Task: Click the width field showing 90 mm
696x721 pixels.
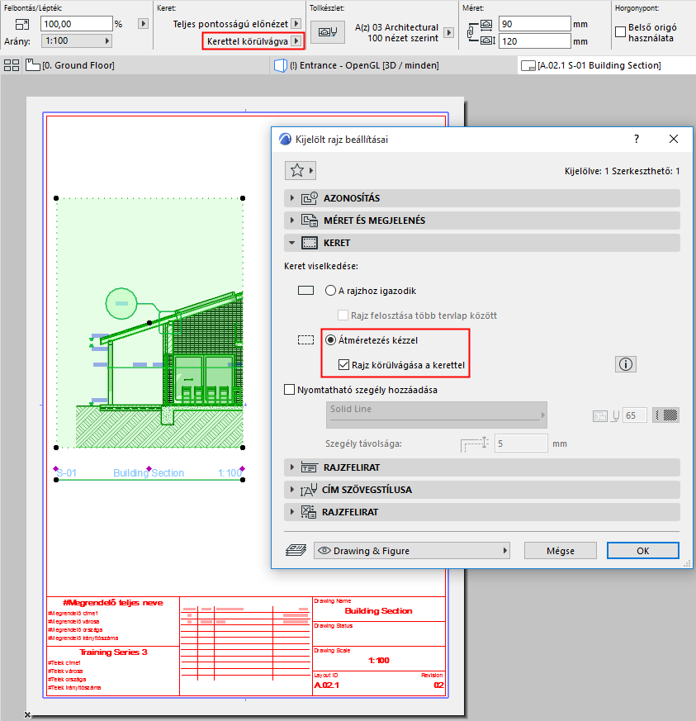Action: (535, 24)
